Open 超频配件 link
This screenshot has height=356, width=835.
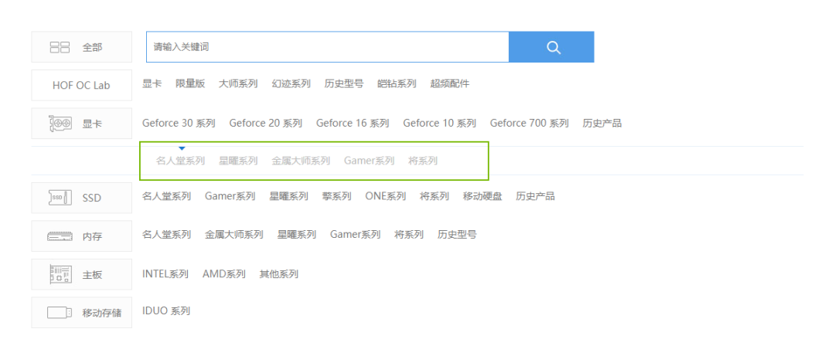(450, 83)
